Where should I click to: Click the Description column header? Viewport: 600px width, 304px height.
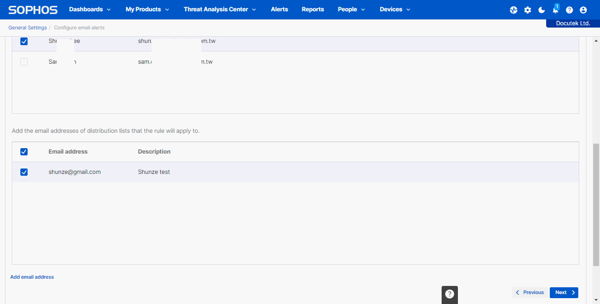pos(154,152)
